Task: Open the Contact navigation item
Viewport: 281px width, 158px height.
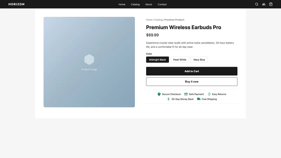Action: [x=162, y=4]
